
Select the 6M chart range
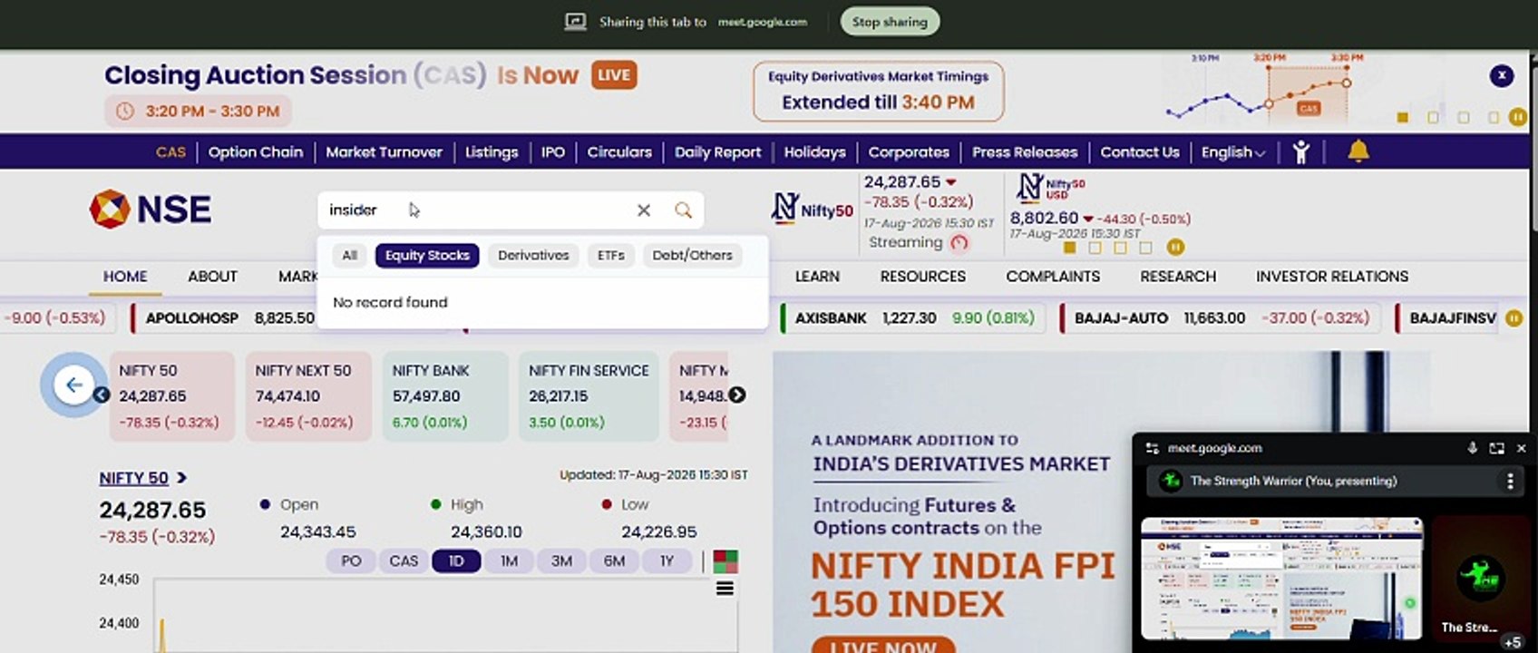tap(614, 561)
